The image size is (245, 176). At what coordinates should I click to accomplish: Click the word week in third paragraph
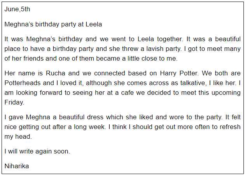coord(97,127)
